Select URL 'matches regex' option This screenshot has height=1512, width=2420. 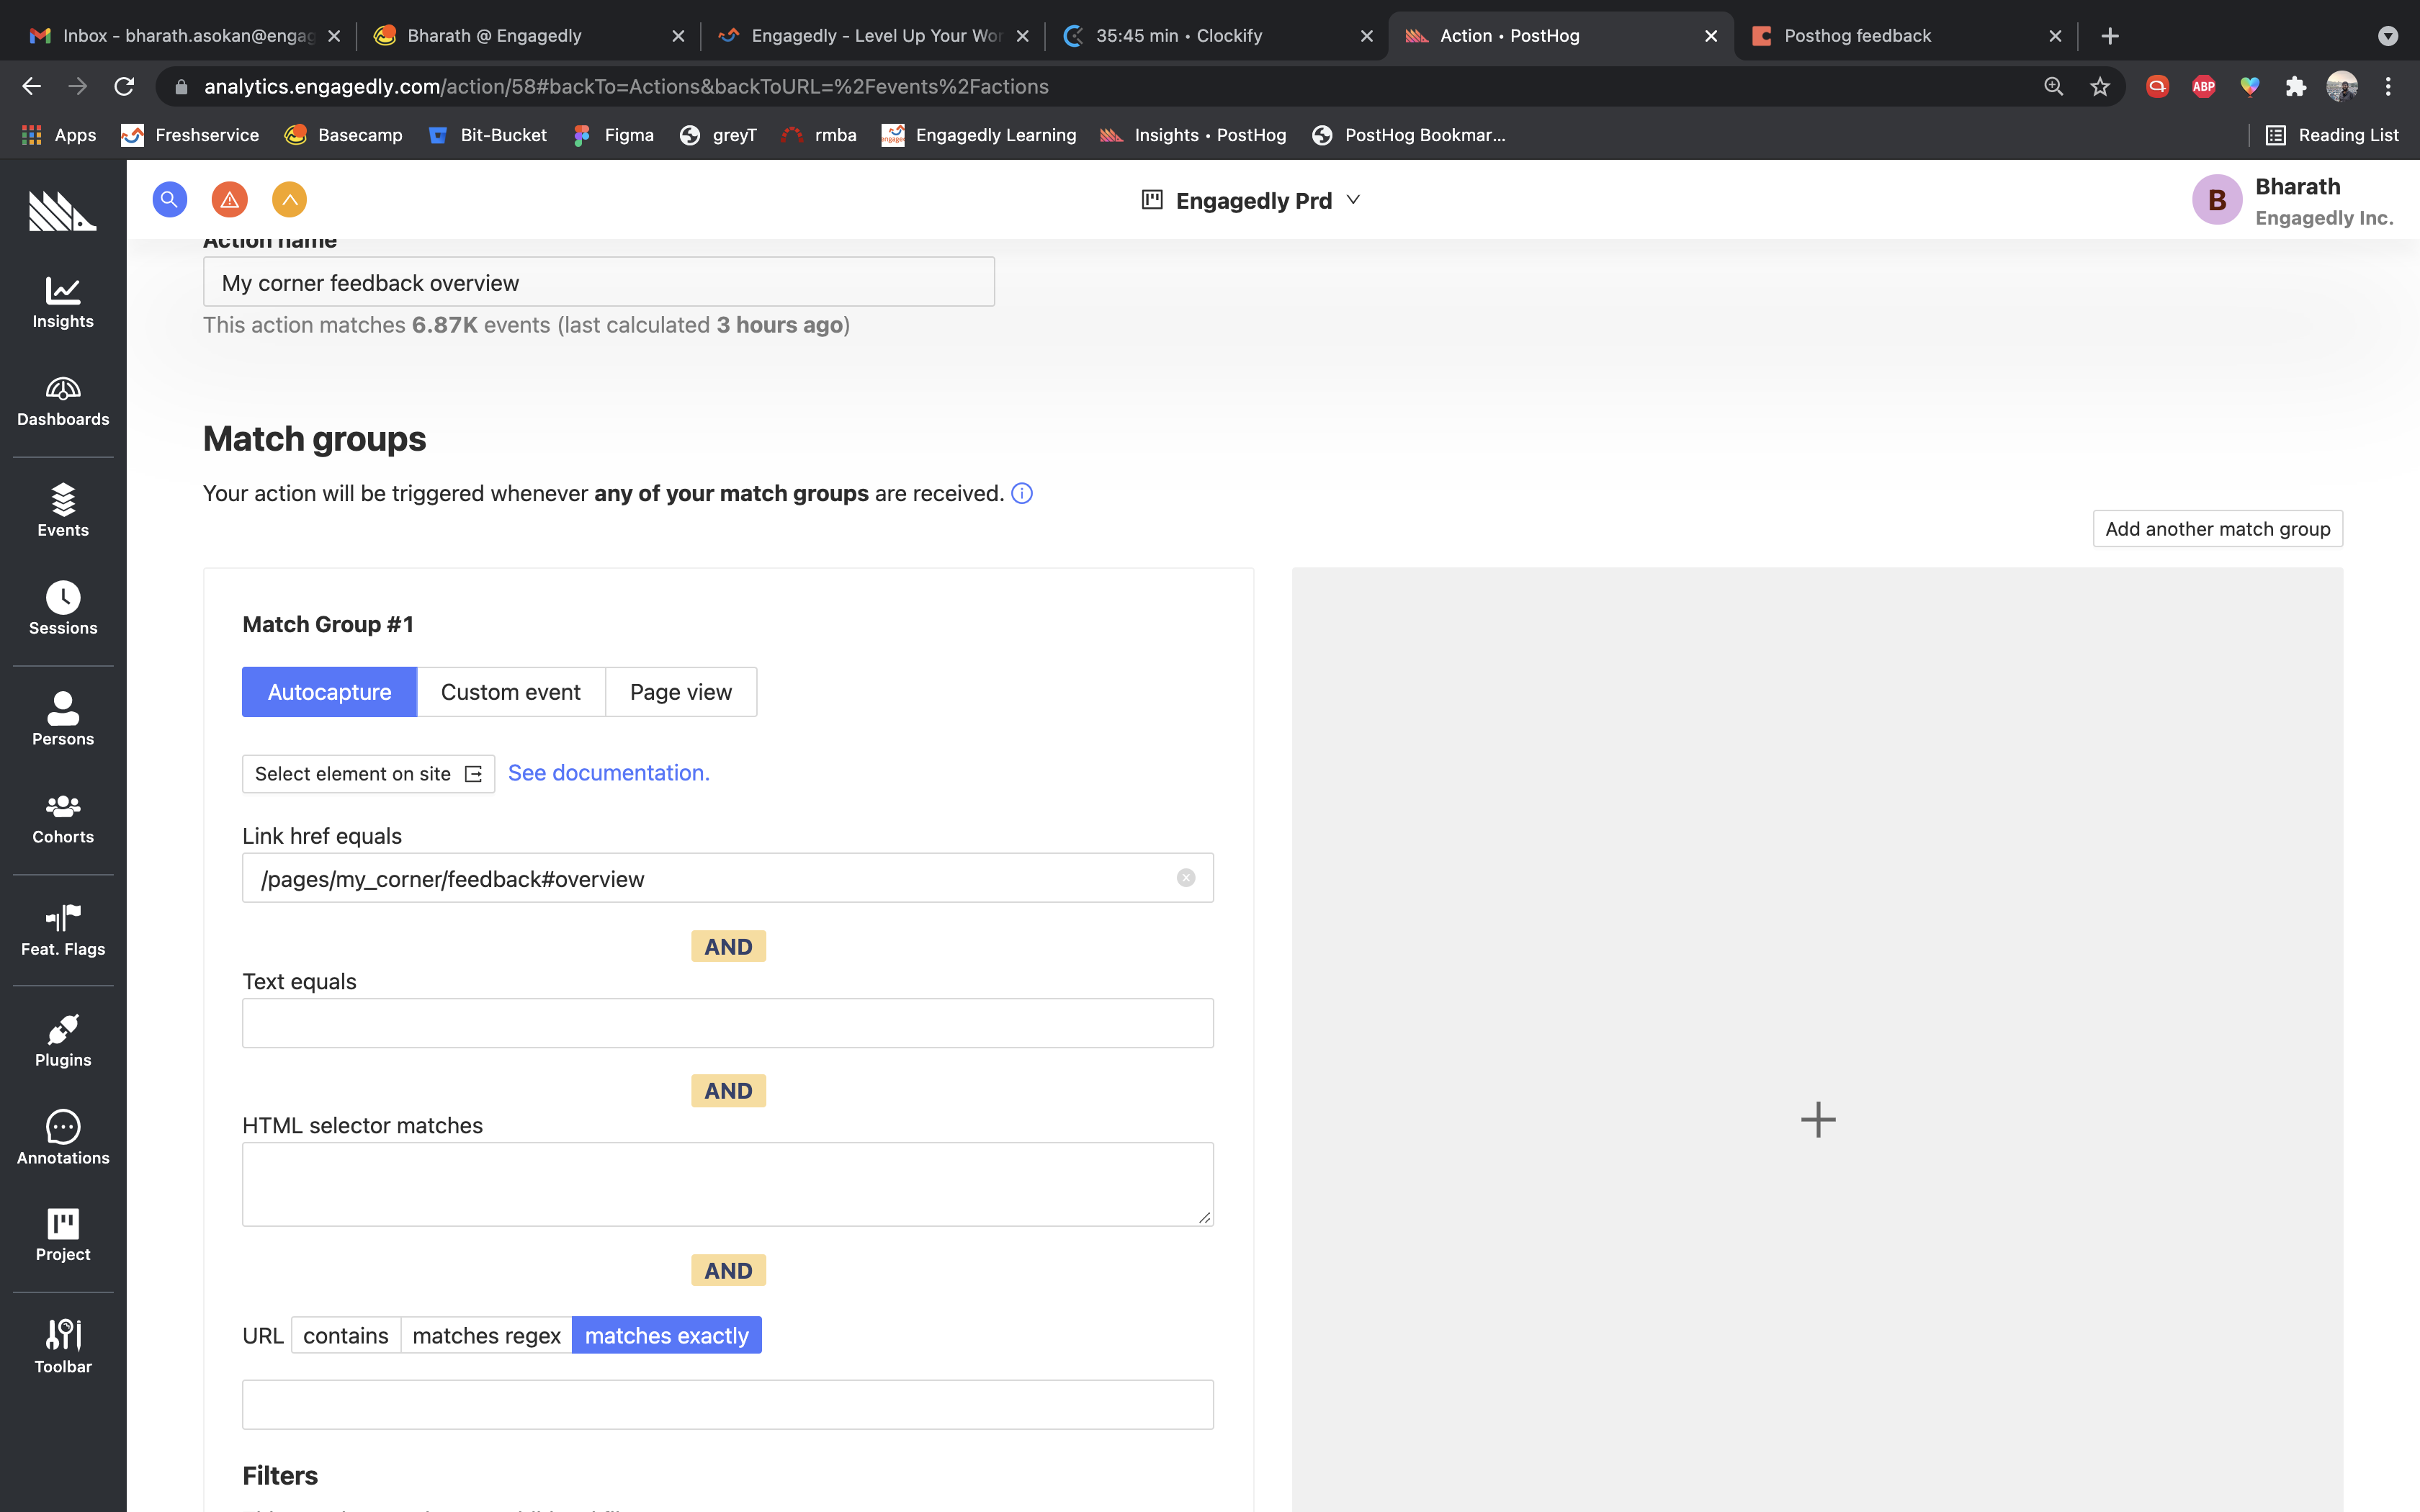[x=486, y=1335]
